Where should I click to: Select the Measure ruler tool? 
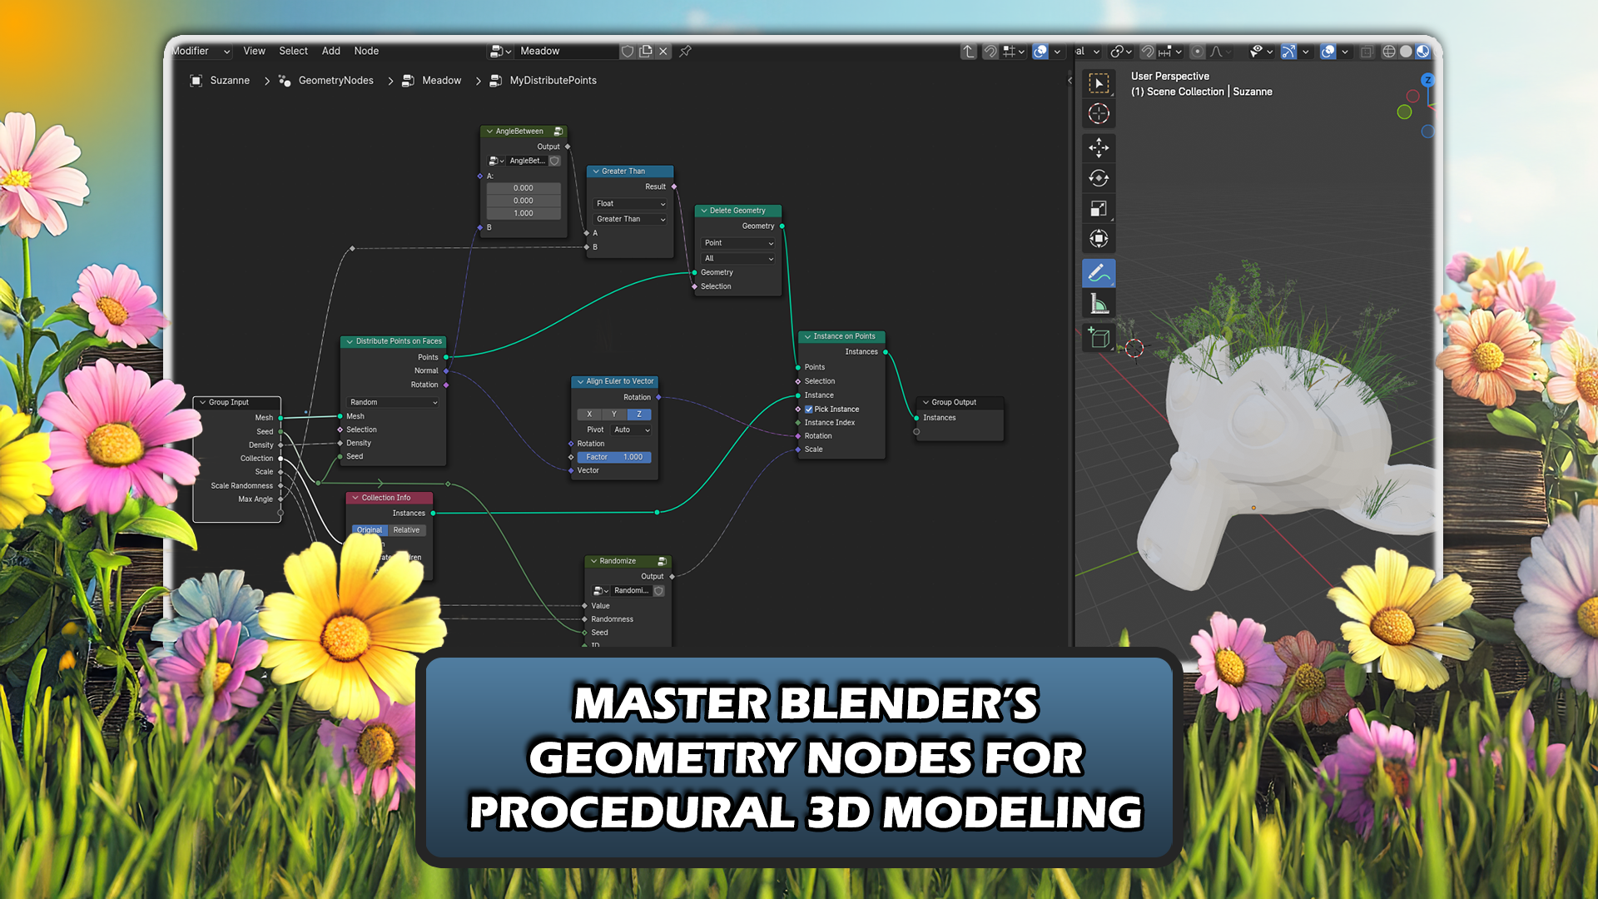click(1099, 304)
